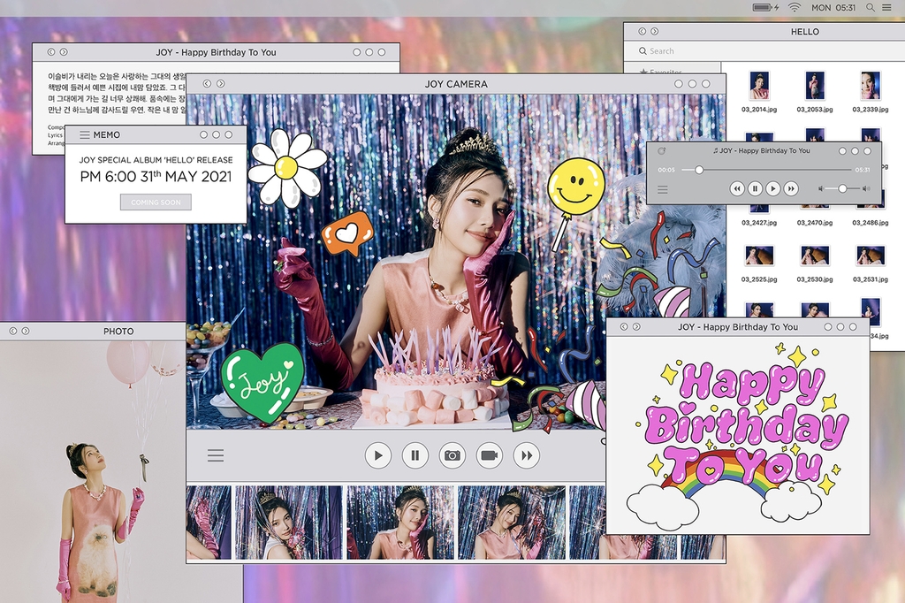Image resolution: width=905 pixels, height=603 pixels.
Task: Open the music player playlist menu icon
Action: pos(662,189)
